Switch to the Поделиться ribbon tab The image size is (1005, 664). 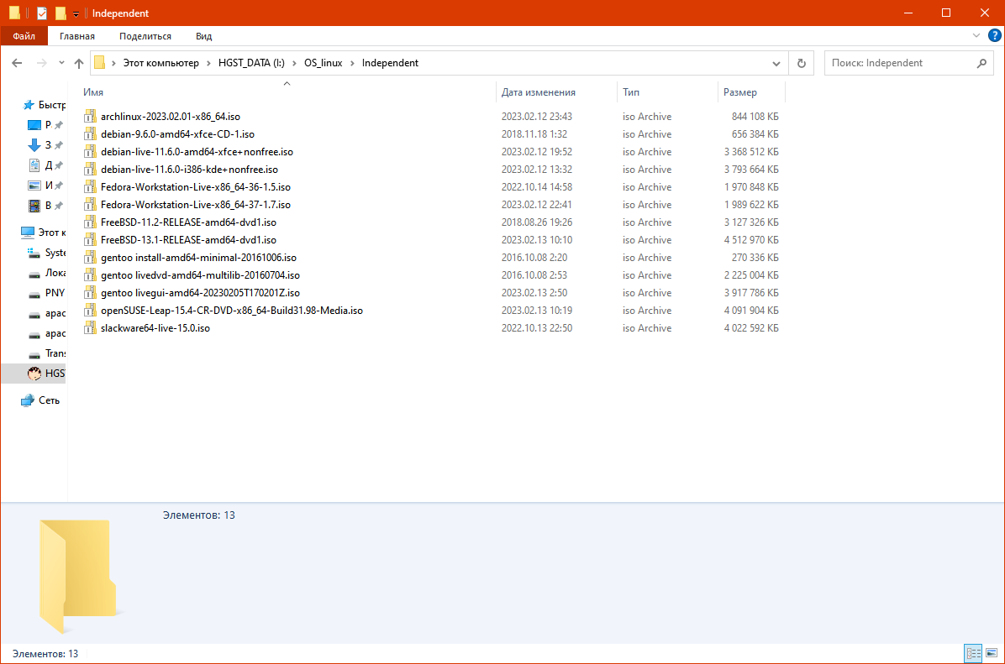pyautogui.click(x=145, y=36)
